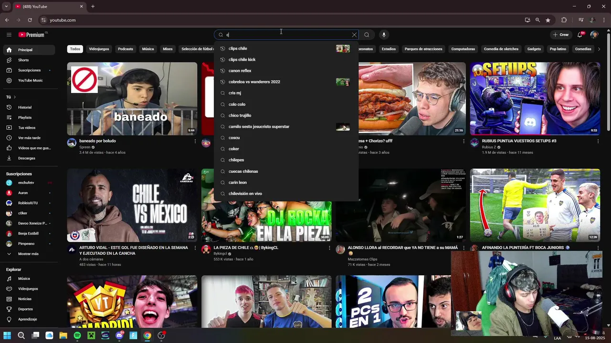Open Shorts from sidebar
This screenshot has width=611, height=343.
click(x=29, y=60)
